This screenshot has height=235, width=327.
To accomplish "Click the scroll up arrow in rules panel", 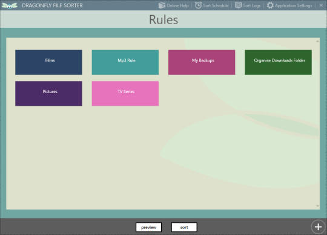I will (x=317, y=42).
